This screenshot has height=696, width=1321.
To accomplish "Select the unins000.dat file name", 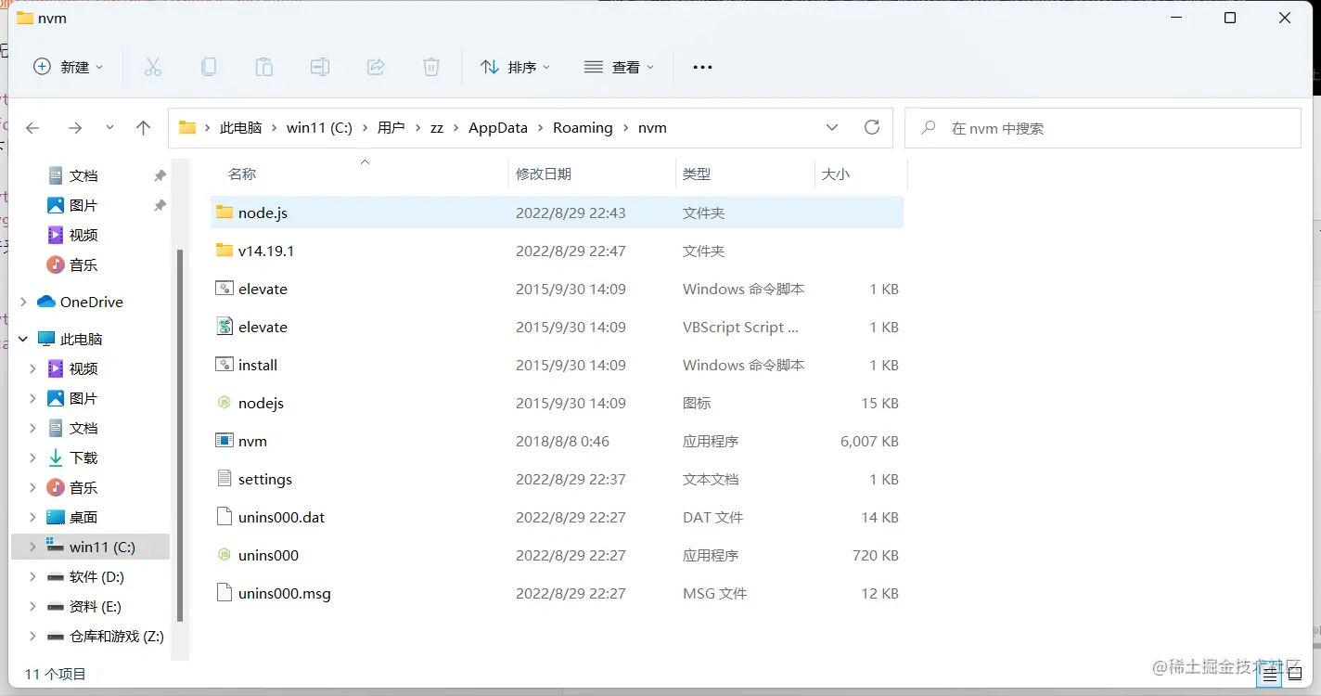I will pos(282,517).
